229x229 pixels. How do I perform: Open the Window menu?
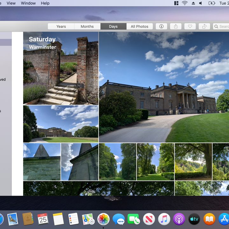28,3
